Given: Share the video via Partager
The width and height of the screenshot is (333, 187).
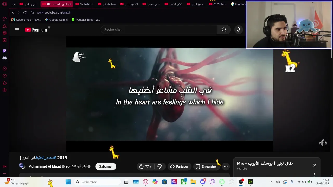Looking at the screenshot, I should pyautogui.click(x=179, y=166).
